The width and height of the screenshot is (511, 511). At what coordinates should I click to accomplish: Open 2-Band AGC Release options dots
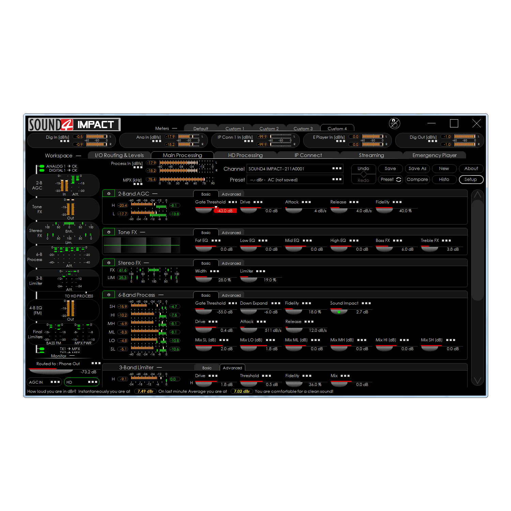tap(354, 202)
